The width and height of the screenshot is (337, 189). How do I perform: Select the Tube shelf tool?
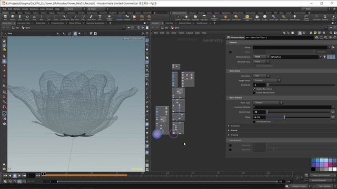[x=20, y=17]
